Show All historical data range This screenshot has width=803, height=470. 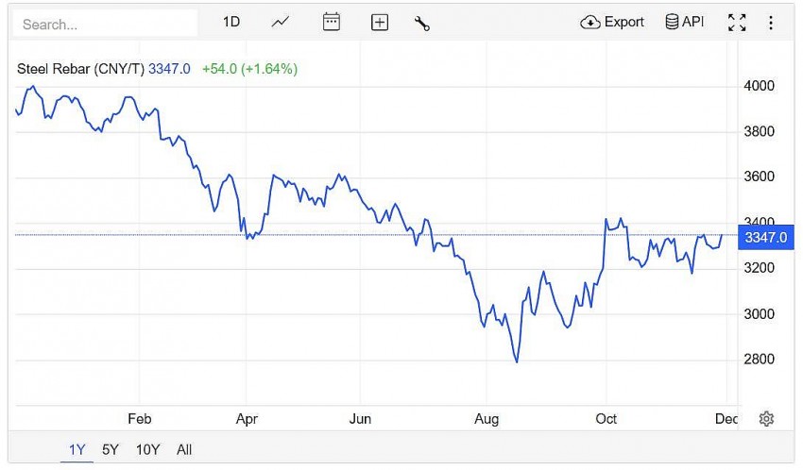tap(184, 449)
